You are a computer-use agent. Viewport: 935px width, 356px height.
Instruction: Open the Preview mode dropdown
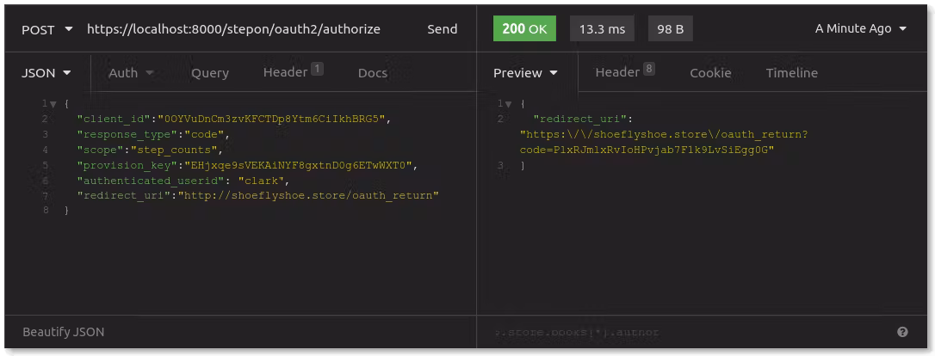[x=525, y=73]
